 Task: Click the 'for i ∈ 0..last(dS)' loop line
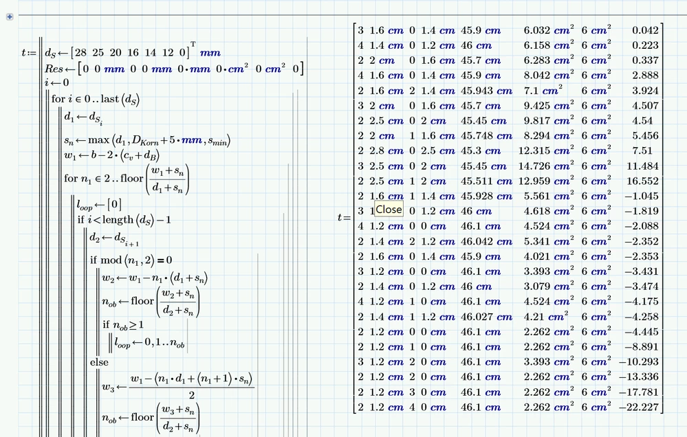96,100
